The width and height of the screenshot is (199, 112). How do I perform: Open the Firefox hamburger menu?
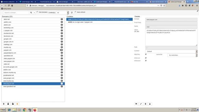click(197, 6)
